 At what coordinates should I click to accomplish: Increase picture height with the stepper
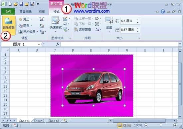138,20
